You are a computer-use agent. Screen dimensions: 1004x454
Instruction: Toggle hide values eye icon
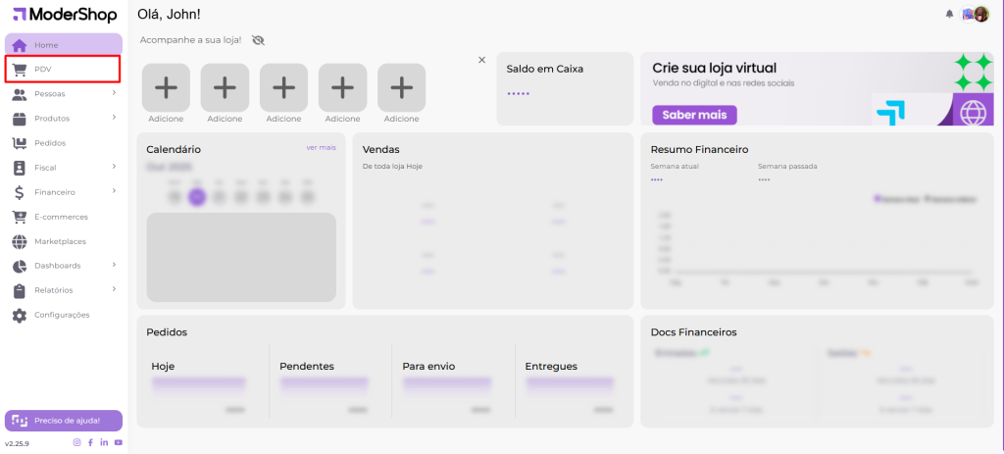pyautogui.click(x=258, y=40)
